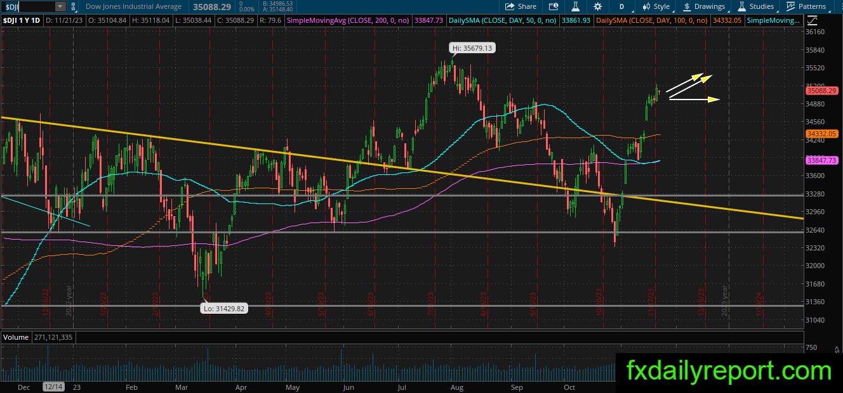This screenshot has height=393, width=843.
Task: Click the $DJI 1 Y 1D label
Action: pyautogui.click(x=21, y=20)
